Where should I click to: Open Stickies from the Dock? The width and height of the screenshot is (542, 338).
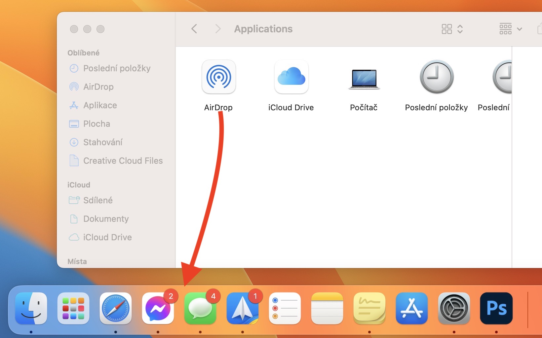pos(369,308)
